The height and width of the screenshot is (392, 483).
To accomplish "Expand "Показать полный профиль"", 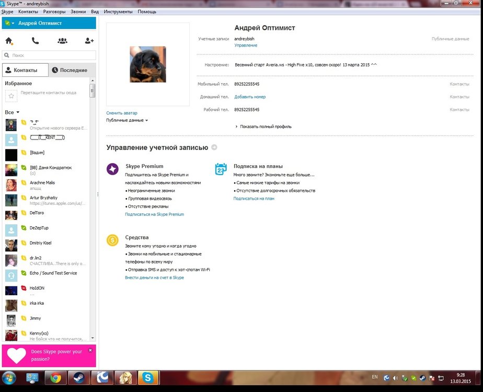I will 263,126.
